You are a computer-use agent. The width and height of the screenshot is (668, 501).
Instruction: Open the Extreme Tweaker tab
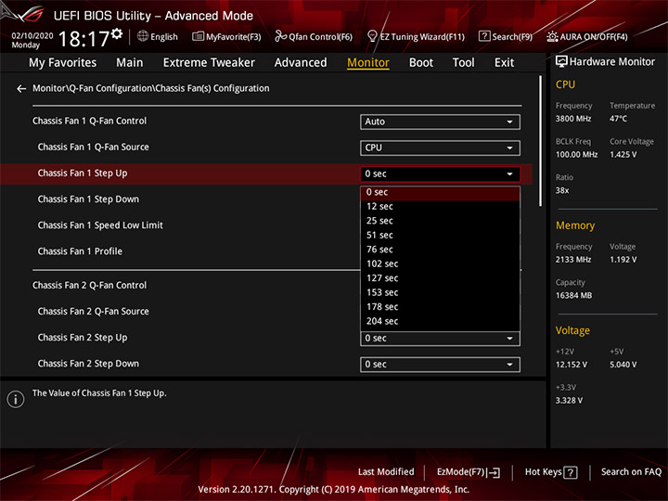click(x=209, y=63)
